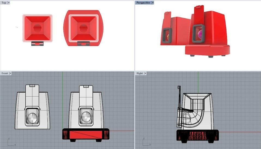Select the pink gumball in Perspective view
Viewport: 261px width, 149px height.
point(200,34)
